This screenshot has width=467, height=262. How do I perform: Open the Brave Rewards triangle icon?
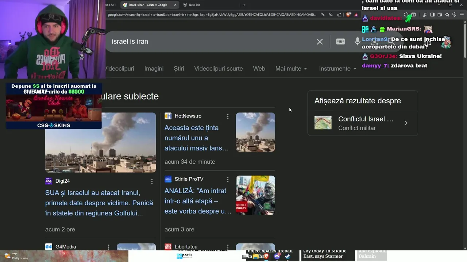click(356, 15)
